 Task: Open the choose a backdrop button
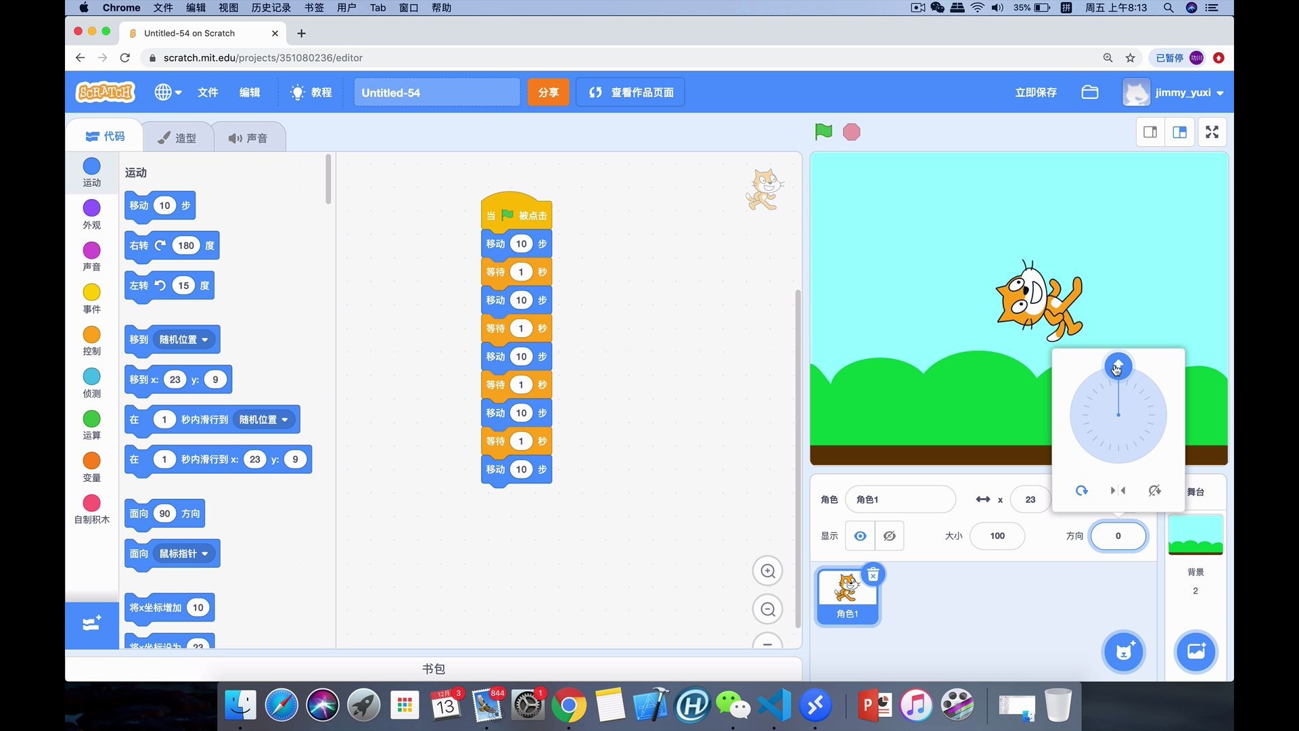(1195, 652)
